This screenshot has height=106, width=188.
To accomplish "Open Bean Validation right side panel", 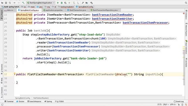I will (x=186, y=47).
